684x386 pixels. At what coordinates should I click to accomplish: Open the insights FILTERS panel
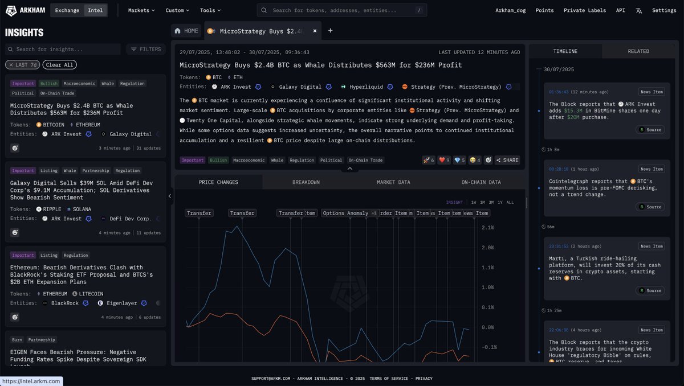tap(146, 50)
